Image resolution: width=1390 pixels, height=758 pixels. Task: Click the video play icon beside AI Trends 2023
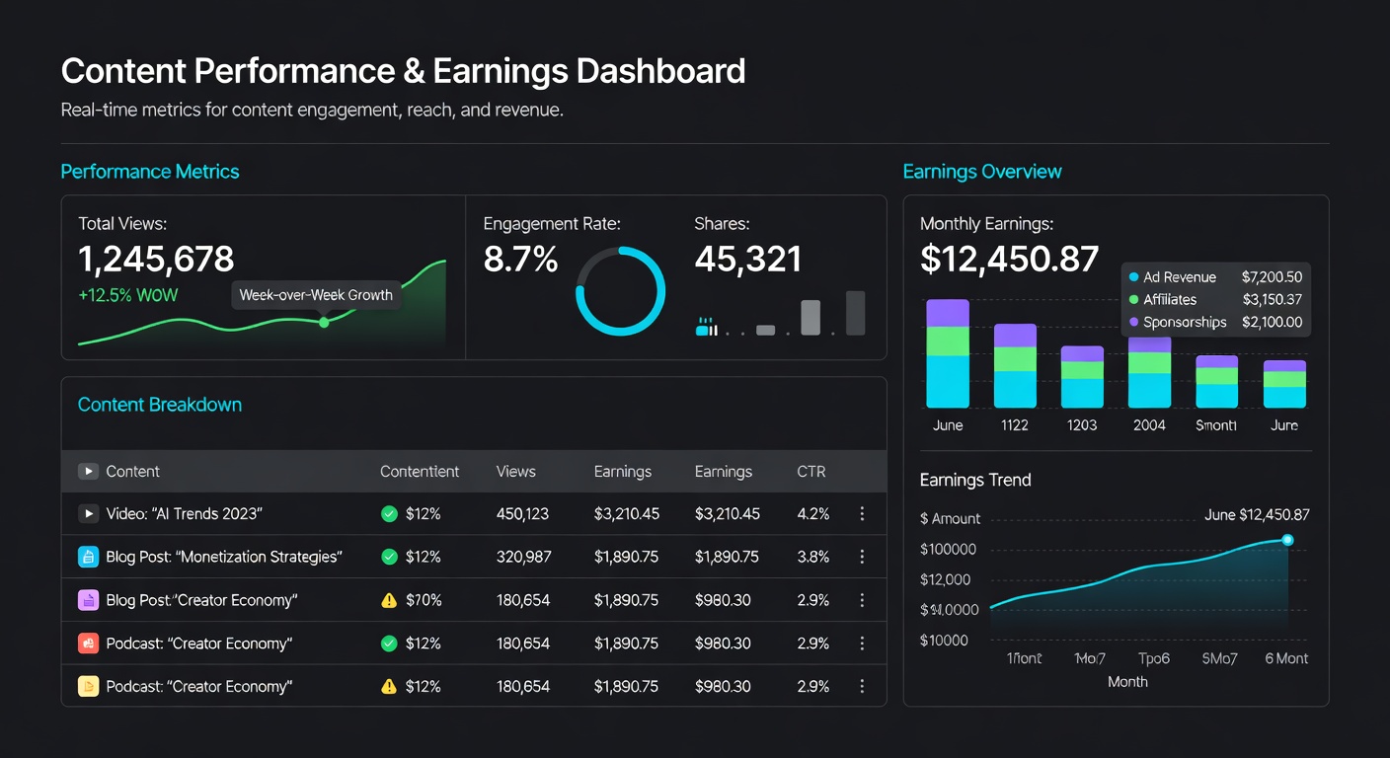[89, 513]
